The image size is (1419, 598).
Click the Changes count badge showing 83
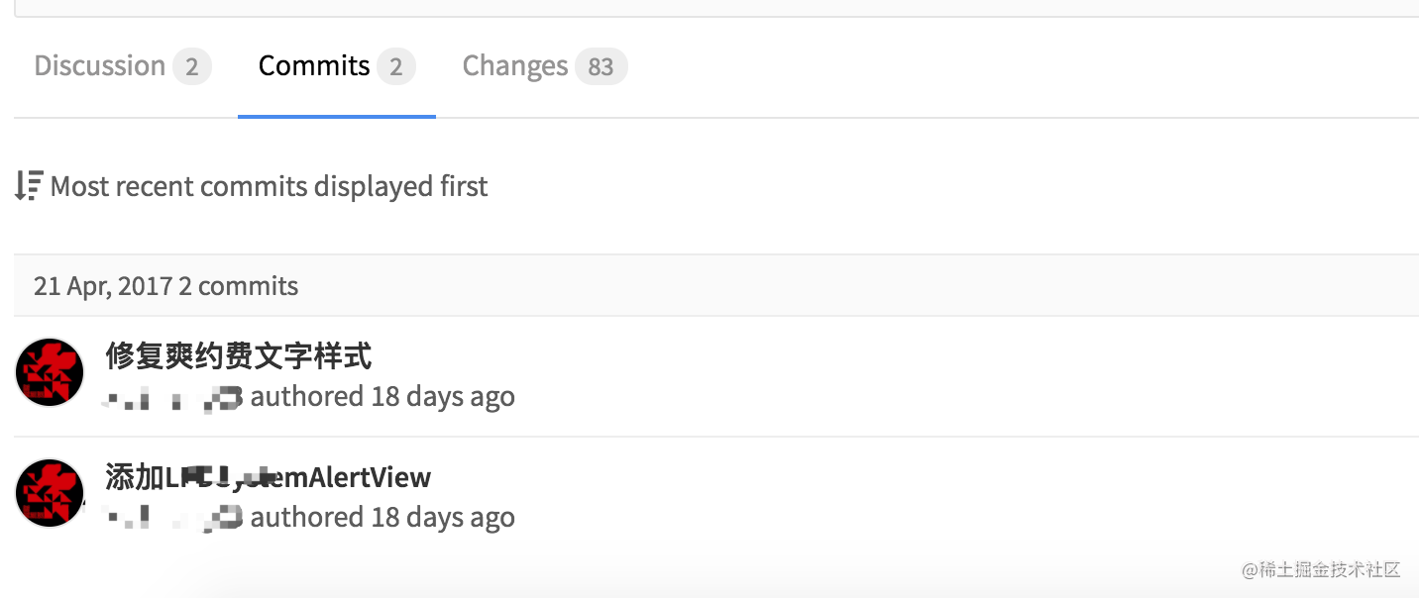click(x=601, y=67)
